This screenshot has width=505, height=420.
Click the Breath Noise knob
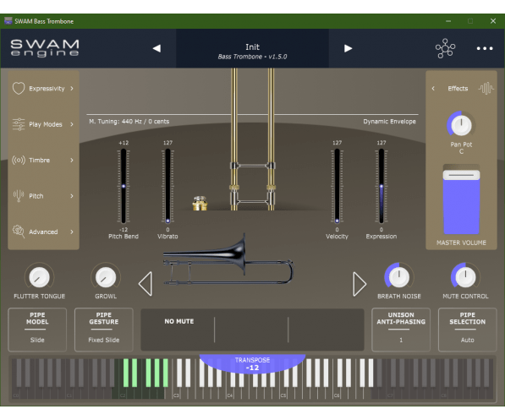[x=399, y=277]
